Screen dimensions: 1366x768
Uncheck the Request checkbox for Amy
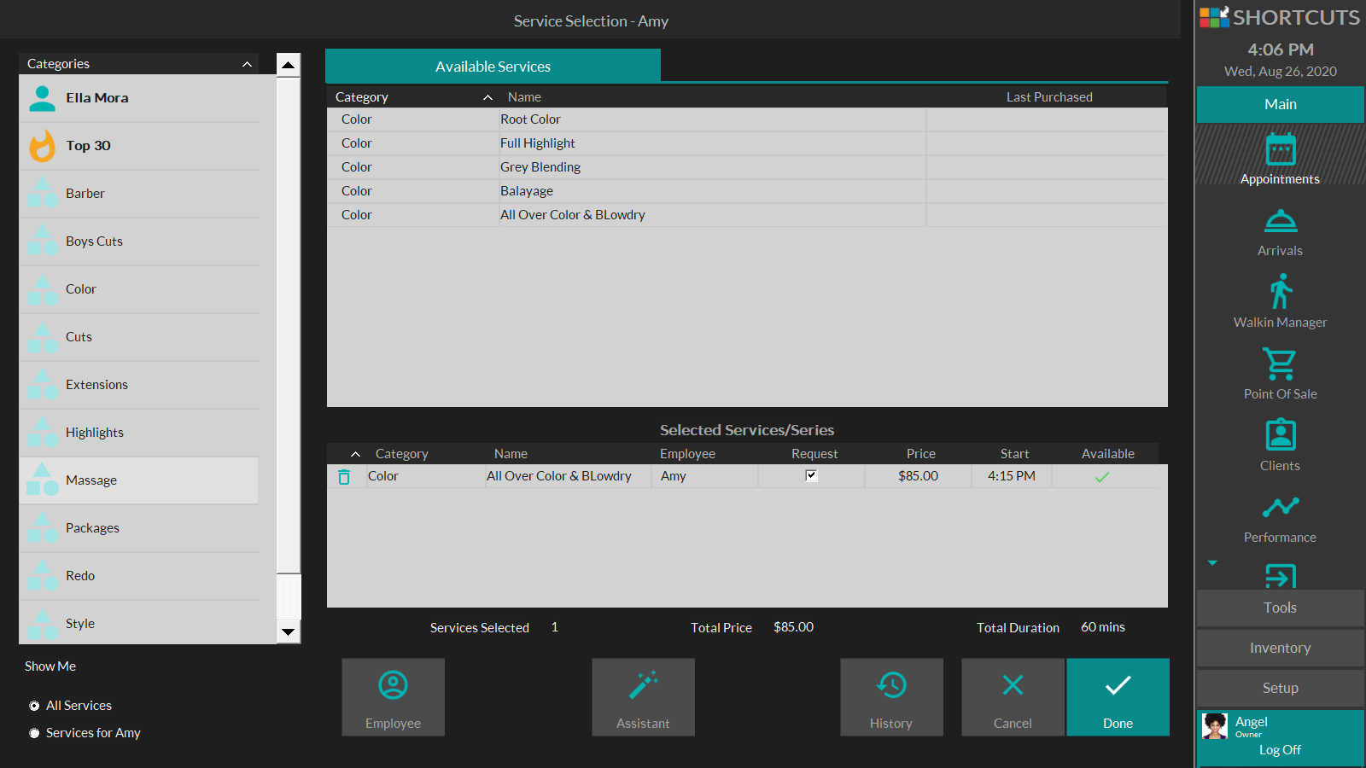(x=811, y=476)
